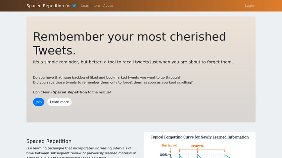Open the Login link
Viewport: 282px width, 158px height.
pos(249,6)
